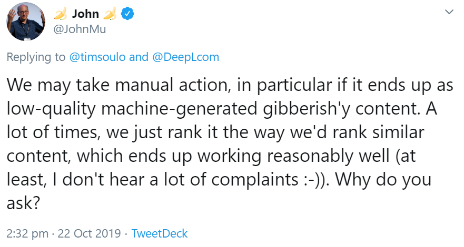Click the 'Replying to' label

pyautogui.click(x=36, y=57)
